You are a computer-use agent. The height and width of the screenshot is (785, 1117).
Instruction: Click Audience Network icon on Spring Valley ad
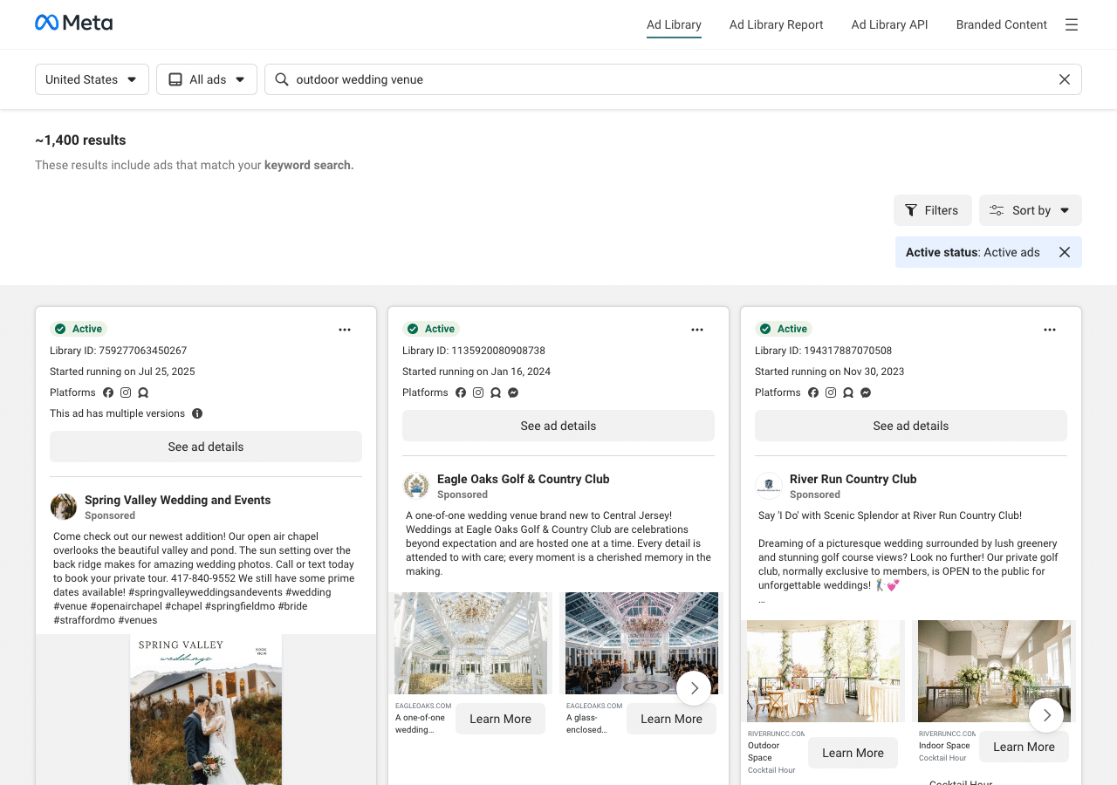point(143,392)
